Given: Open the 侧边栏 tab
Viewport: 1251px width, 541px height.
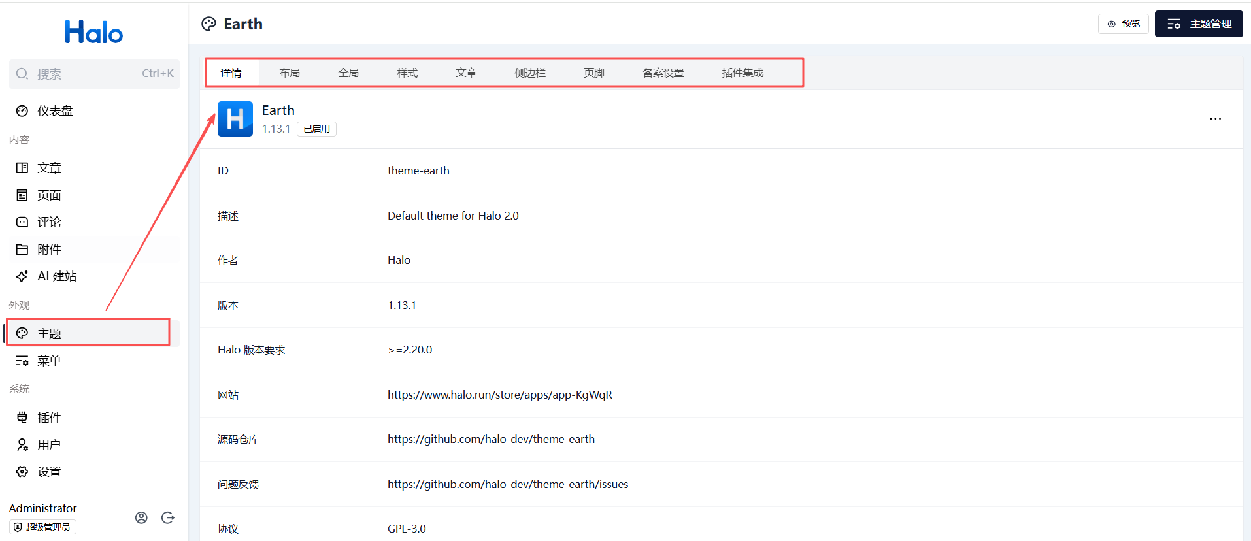Looking at the screenshot, I should 530,73.
